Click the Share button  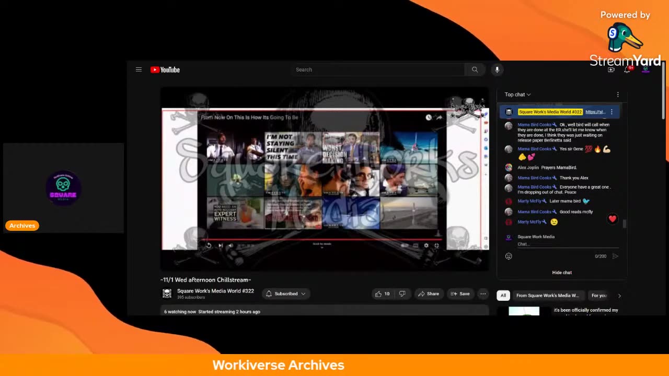tap(429, 294)
